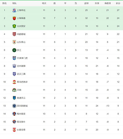
Task: Select the 河南 team crest
Action: click(x=14, y=90)
